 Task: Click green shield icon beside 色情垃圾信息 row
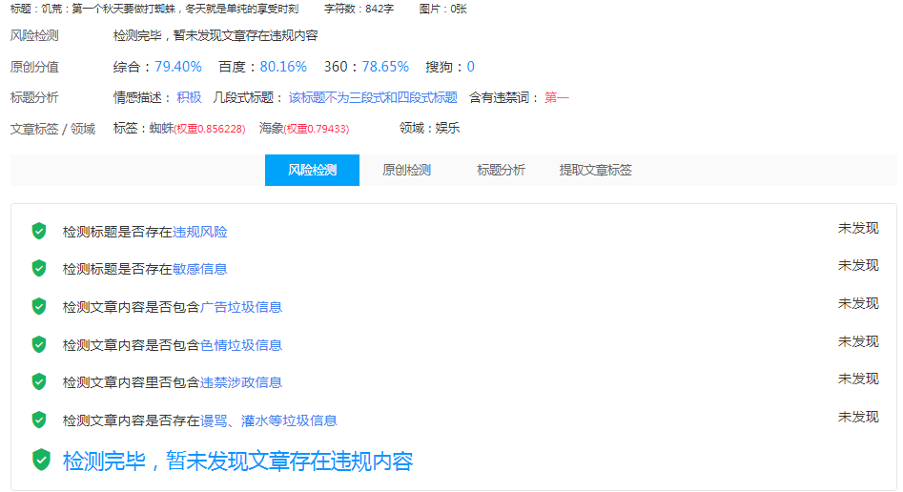(x=39, y=344)
